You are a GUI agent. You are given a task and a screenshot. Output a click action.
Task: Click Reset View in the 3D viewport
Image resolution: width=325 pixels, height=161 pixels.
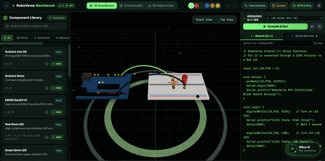click(x=204, y=20)
